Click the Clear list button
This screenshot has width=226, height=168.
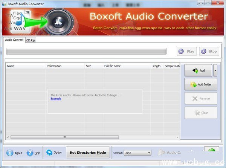pyautogui.click(x=201, y=113)
